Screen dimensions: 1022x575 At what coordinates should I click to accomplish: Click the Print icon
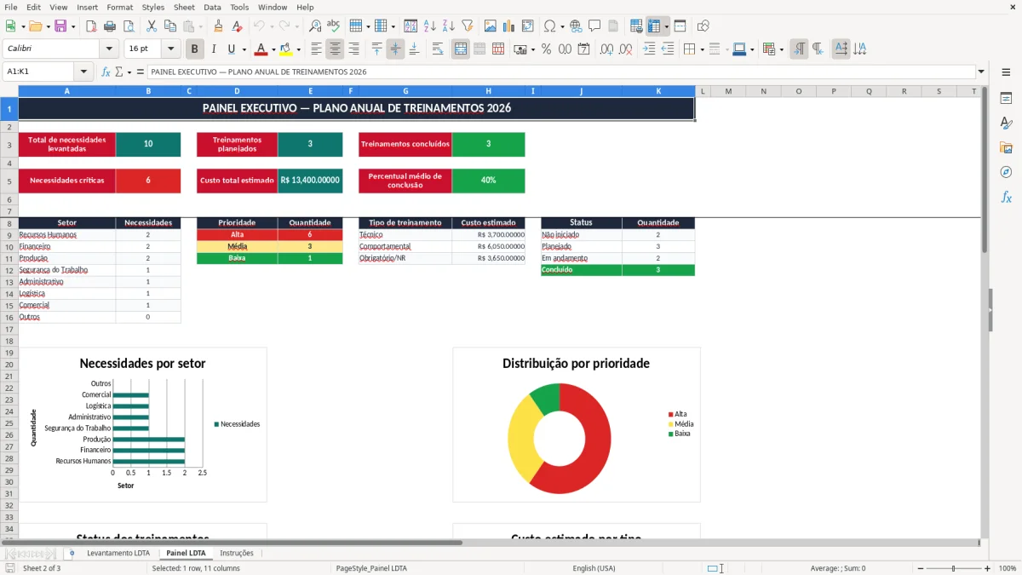pos(110,26)
